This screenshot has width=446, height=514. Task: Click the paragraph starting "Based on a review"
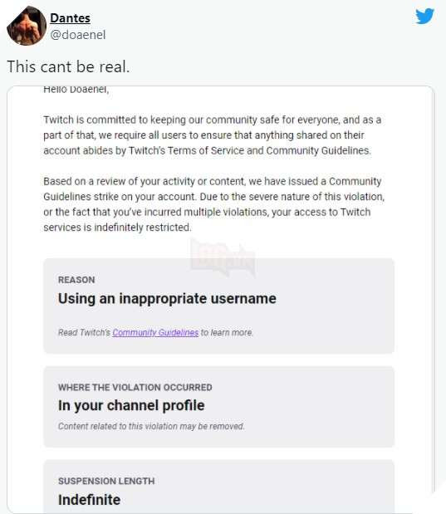pyautogui.click(x=213, y=204)
